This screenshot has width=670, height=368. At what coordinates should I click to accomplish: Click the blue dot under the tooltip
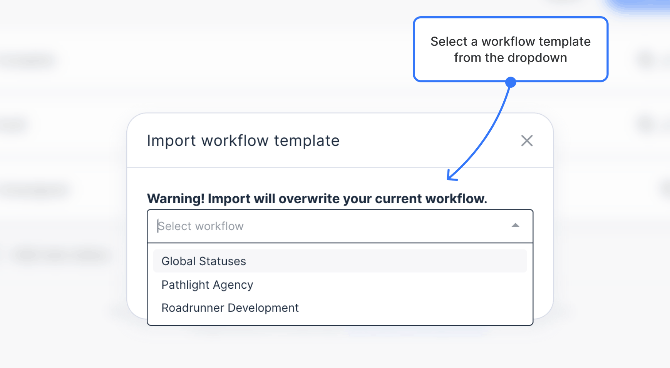[511, 81]
